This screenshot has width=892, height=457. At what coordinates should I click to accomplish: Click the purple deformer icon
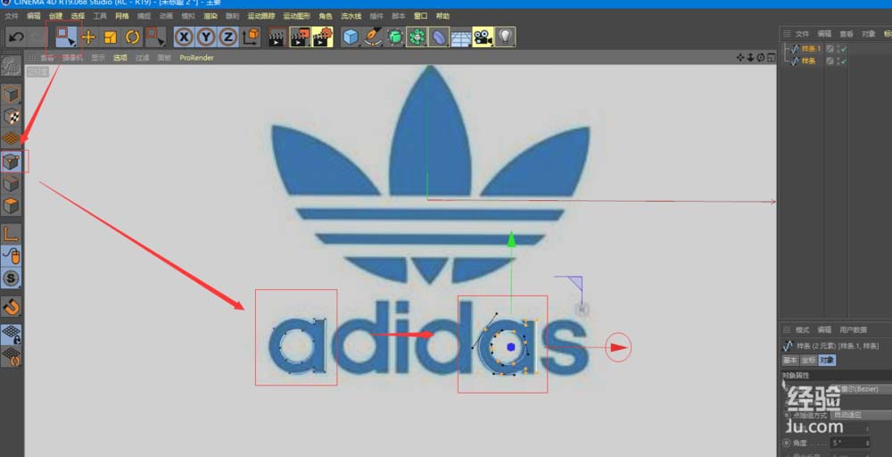coord(439,37)
